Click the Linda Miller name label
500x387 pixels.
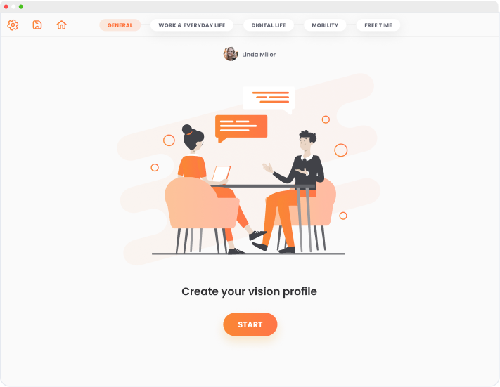(x=259, y=55)
